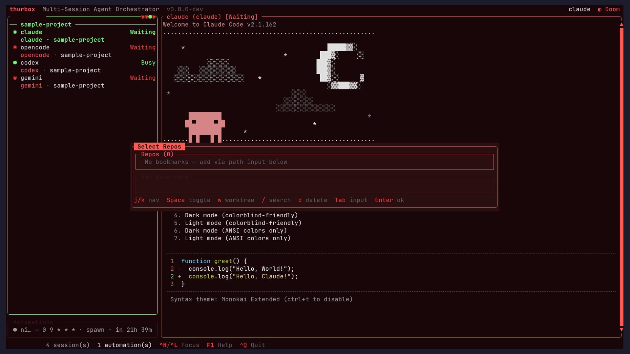Focus the Add Repo Path input field
The height and width of the screenshot is (354, 630).
(314, 185)
